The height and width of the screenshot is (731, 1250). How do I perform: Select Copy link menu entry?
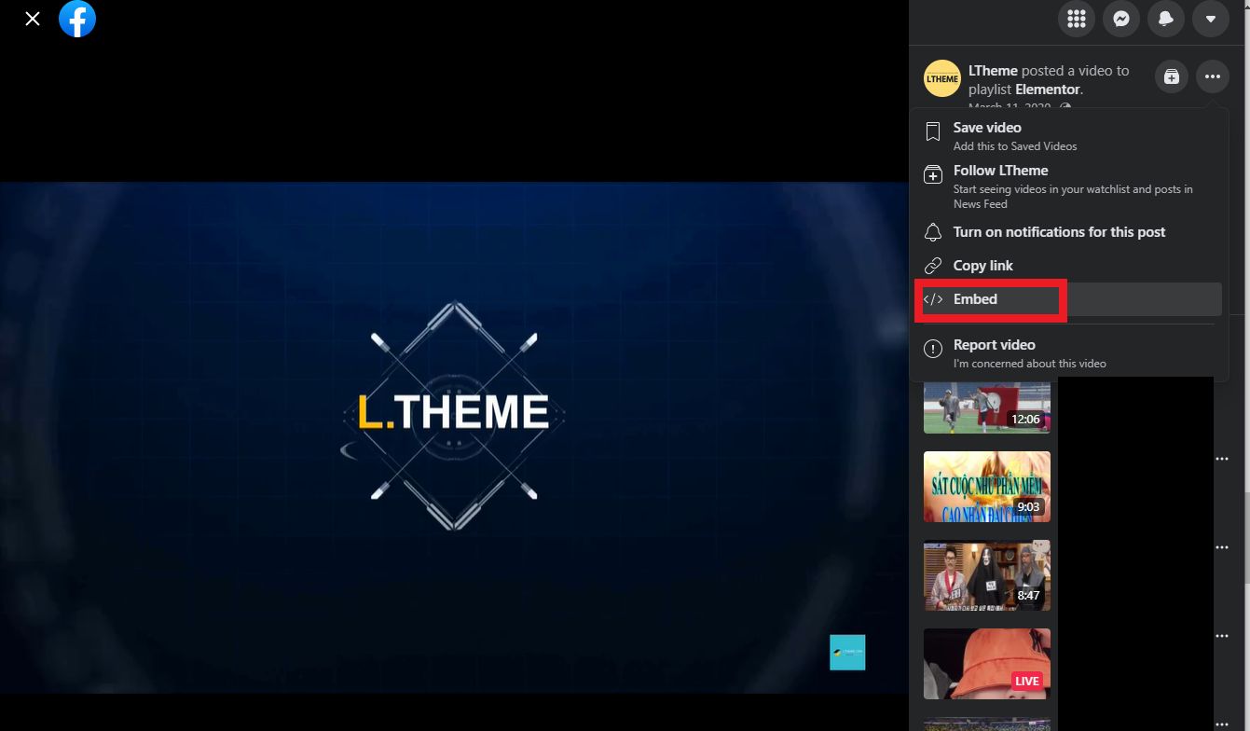coord(982,266)
